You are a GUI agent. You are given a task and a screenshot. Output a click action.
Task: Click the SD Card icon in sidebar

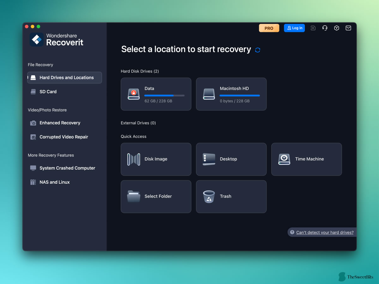click(x=33, y=92)
